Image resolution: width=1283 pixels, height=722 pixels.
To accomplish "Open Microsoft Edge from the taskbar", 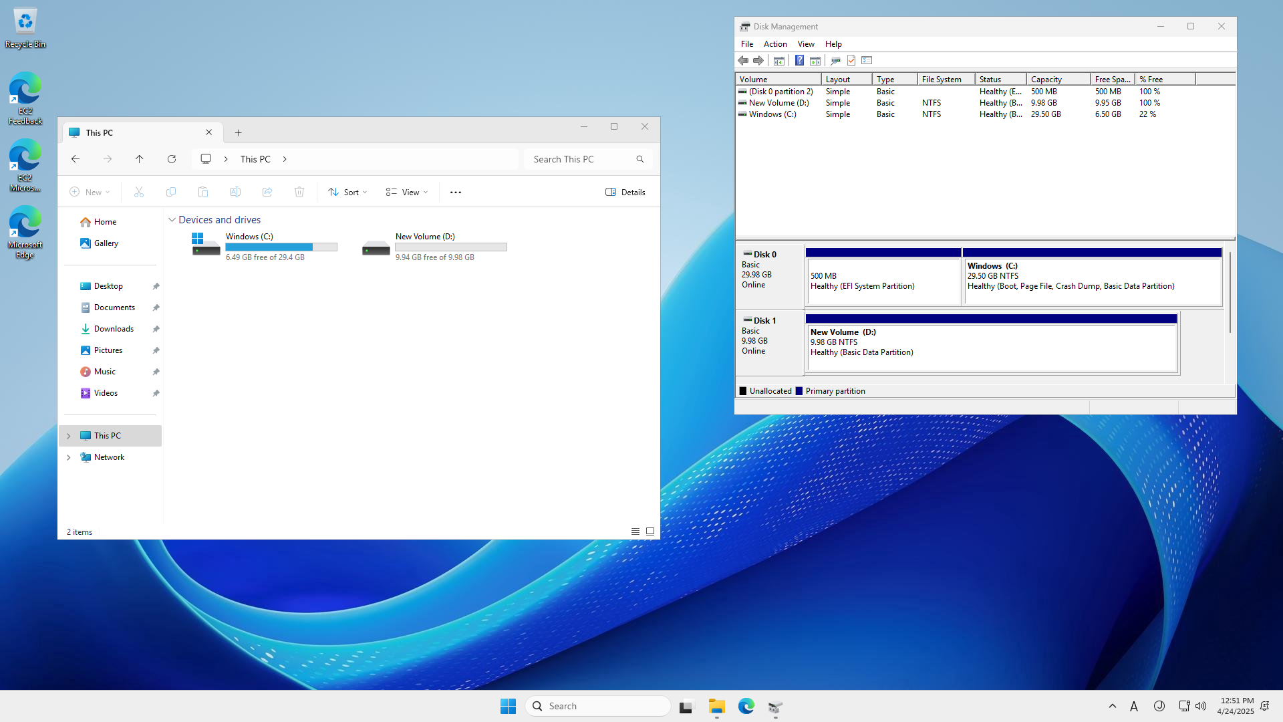I will 746,706.
